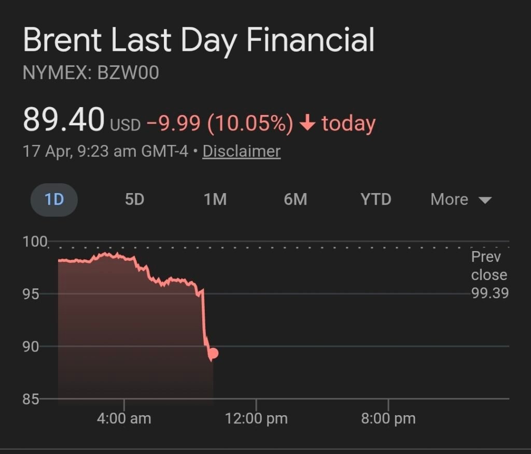
Task: Click the 12:00 pm axis label
Action: tap(256, 418)
